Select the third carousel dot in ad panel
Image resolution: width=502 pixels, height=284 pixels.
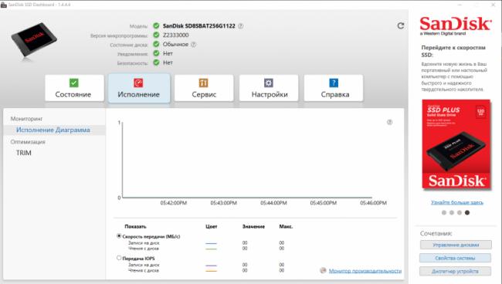[460, 213]
